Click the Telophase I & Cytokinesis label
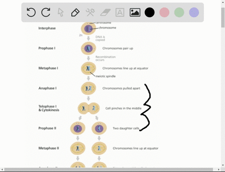 (x=49, y=108)
